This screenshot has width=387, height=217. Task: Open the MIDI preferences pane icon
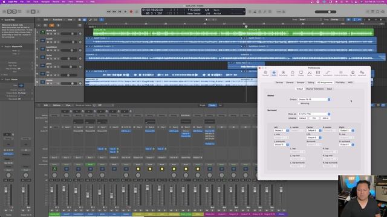click(x=293, y=73)
